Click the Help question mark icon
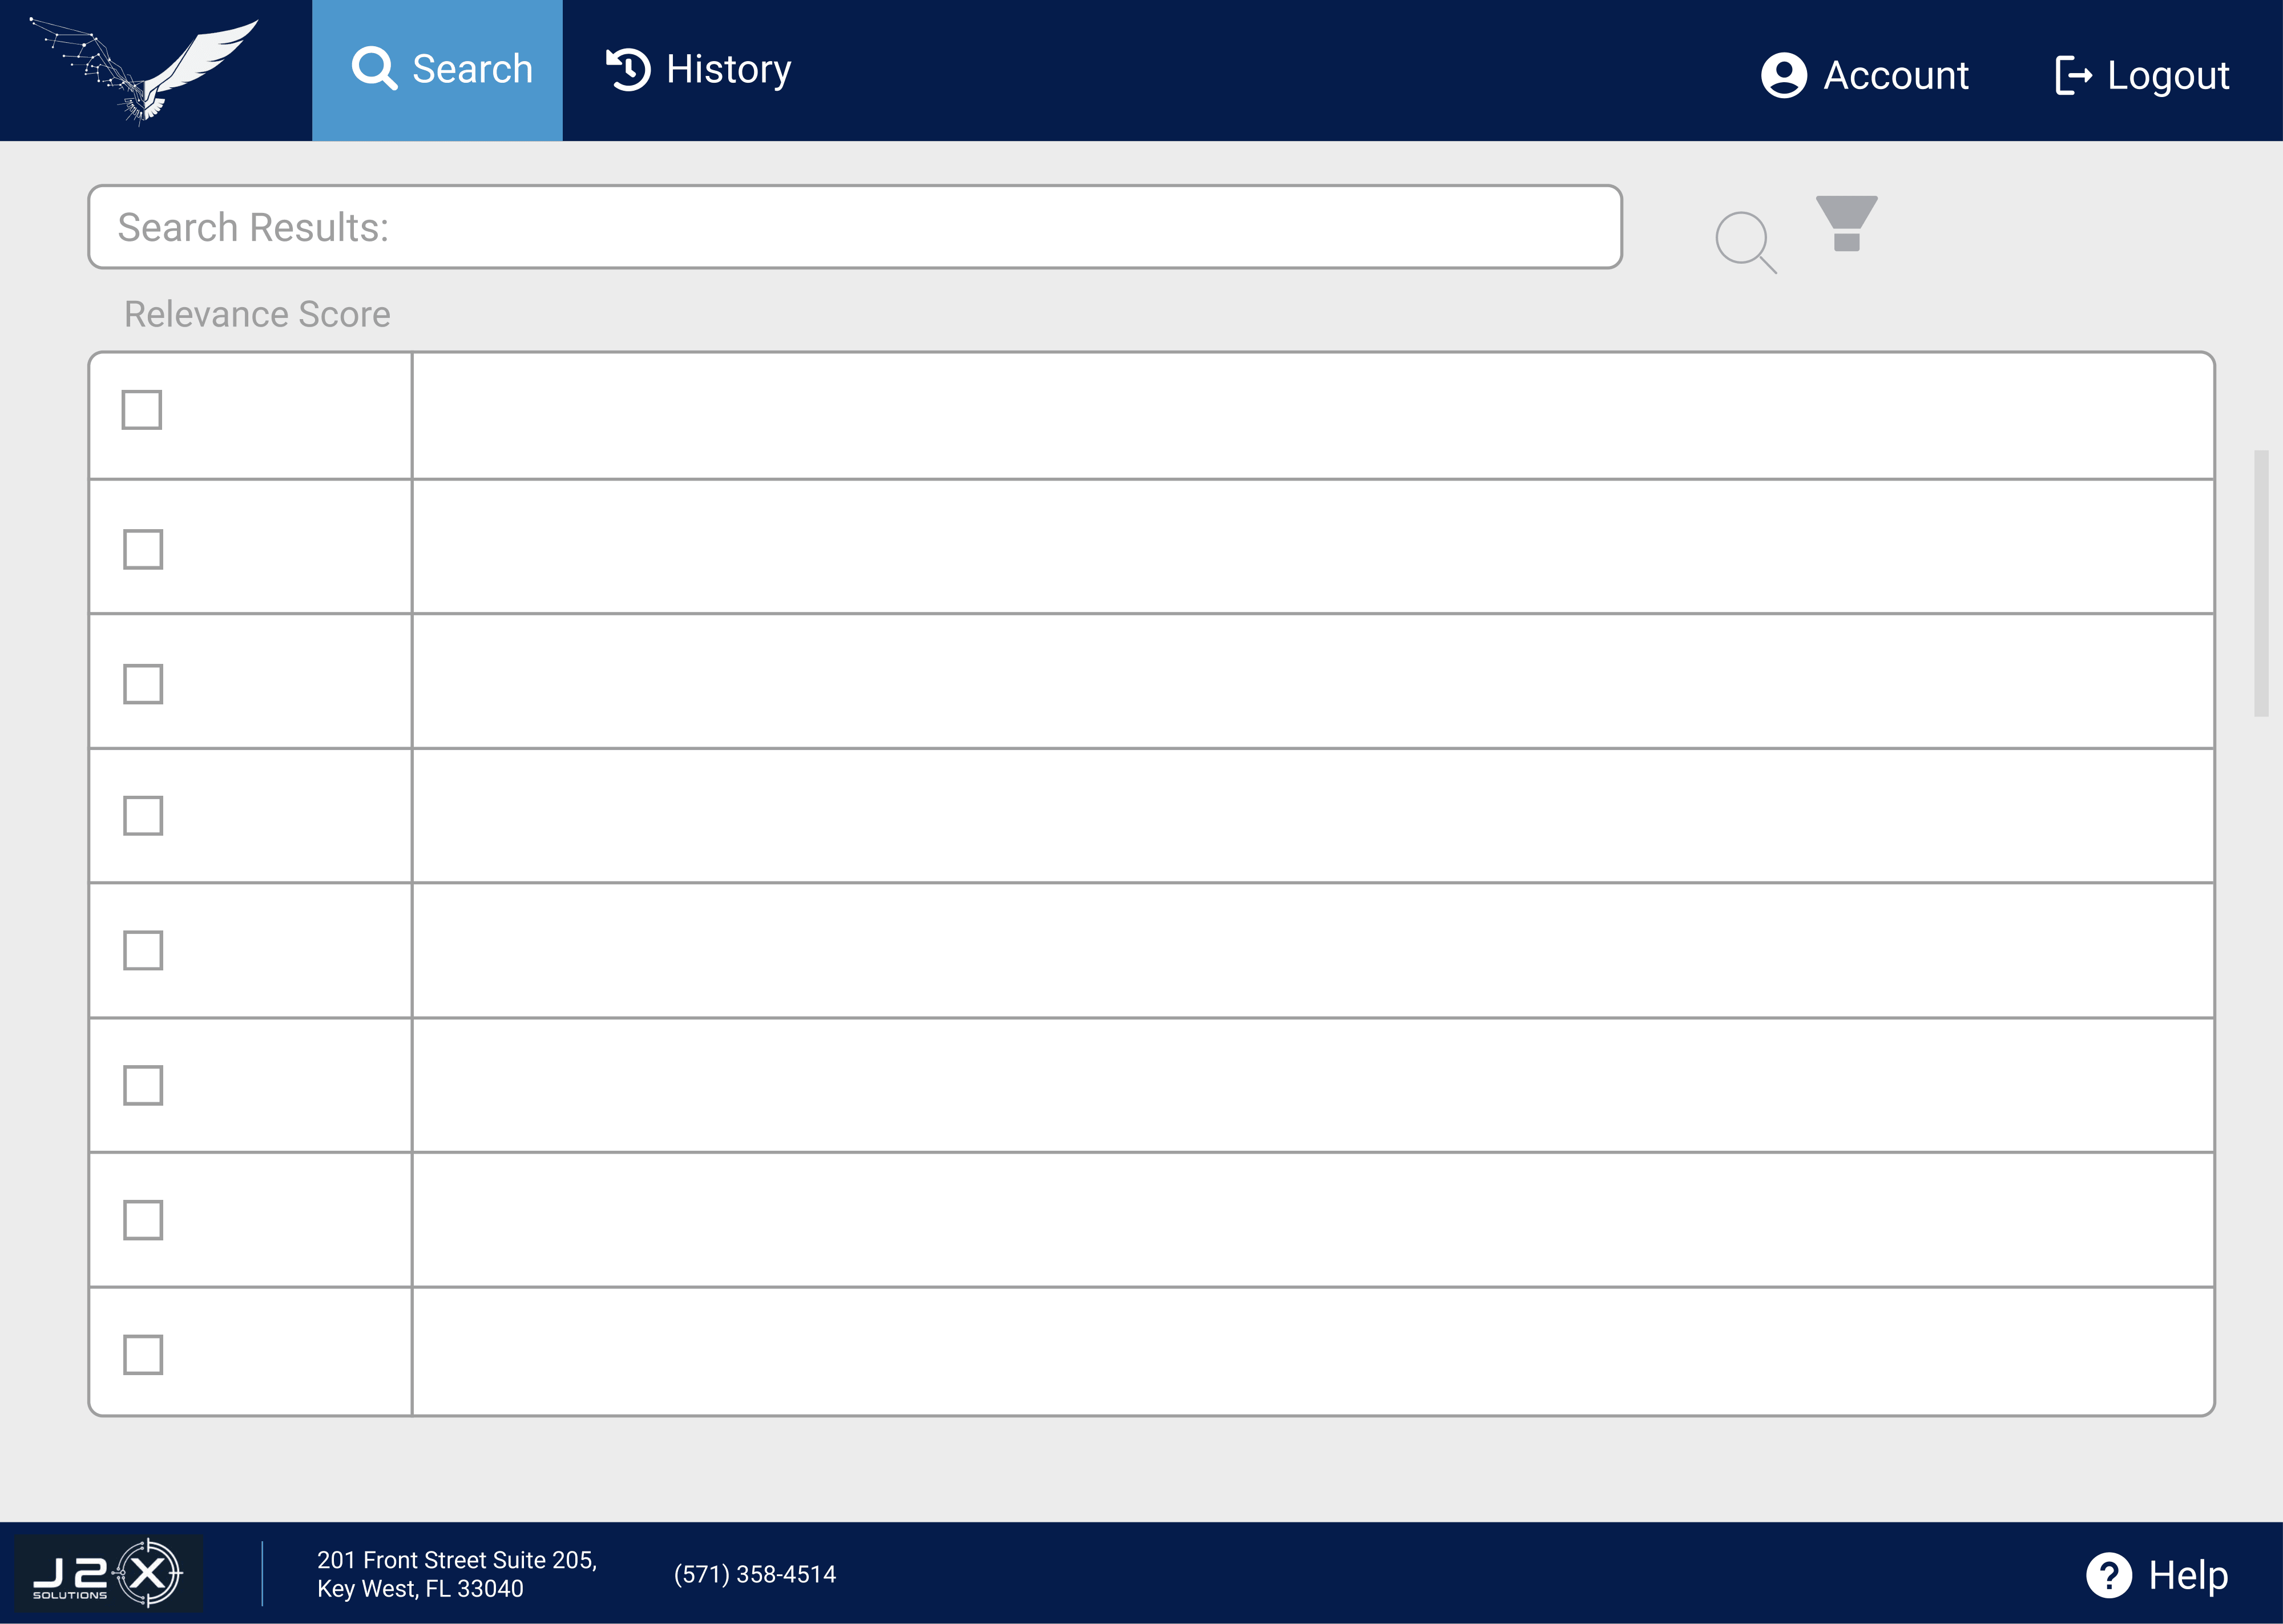The width and height of the screenshot is (2283, 1624). (2108, 1575)
